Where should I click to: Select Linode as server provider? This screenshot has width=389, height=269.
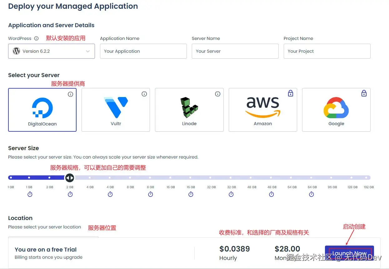coord(189,110)
